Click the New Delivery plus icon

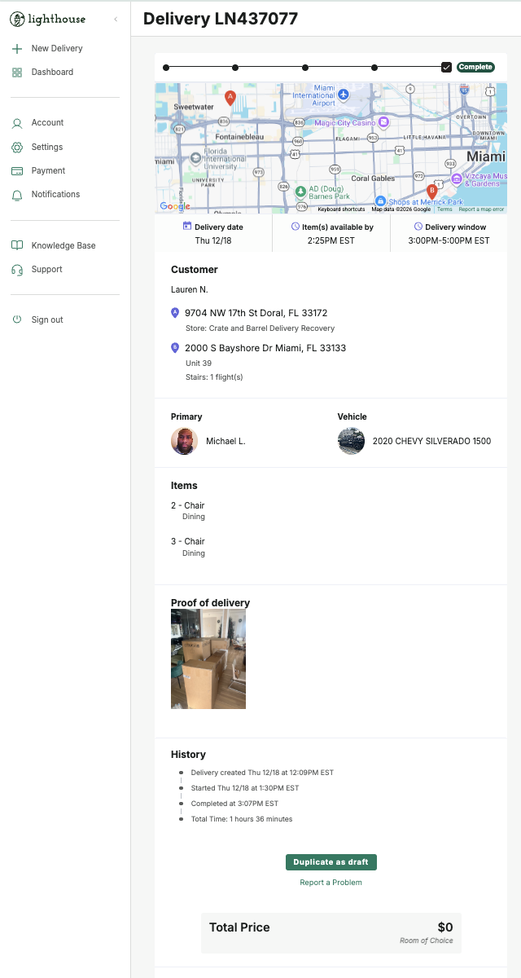pos(17,49)
